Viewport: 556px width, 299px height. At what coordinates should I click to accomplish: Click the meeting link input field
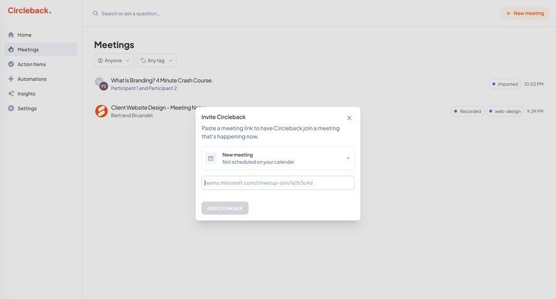point(277,183)
